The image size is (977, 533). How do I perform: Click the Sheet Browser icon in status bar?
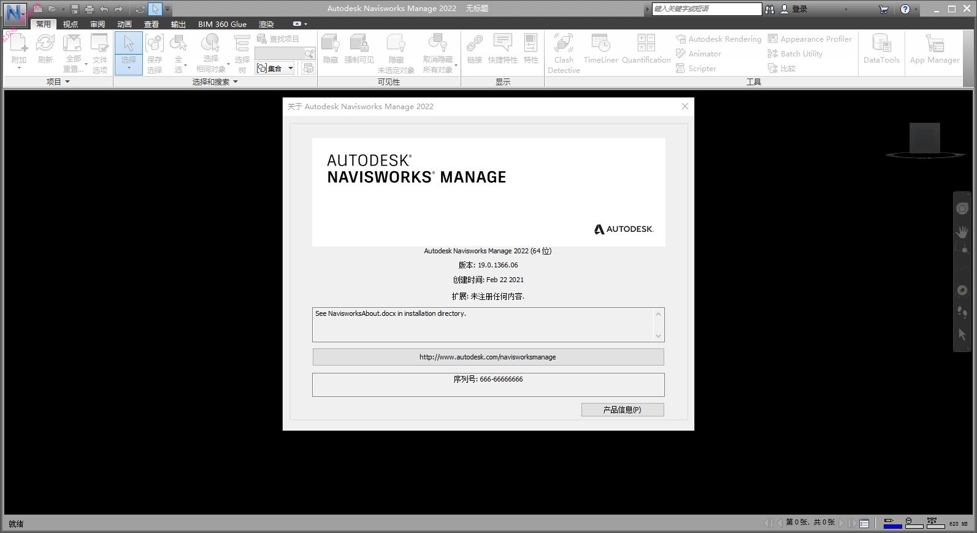[864, 523]
